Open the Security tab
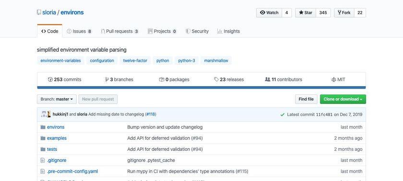Viewport: 403px width, 181px height. (197, 31)
